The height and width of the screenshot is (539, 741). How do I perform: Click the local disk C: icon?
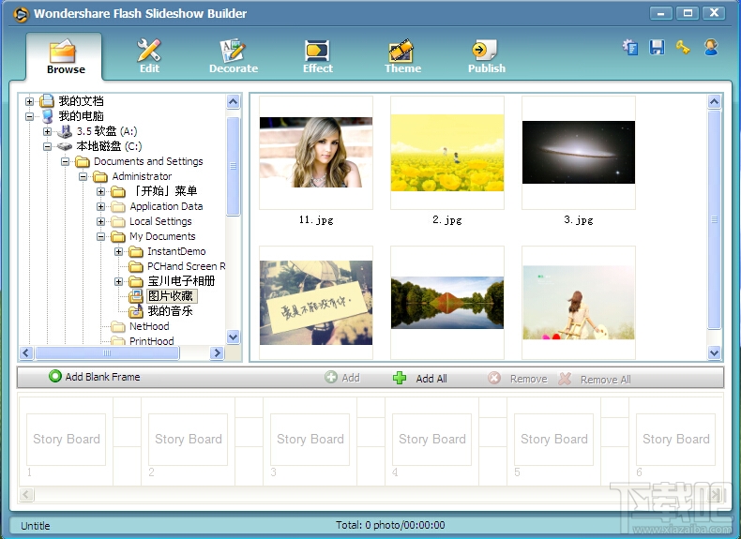click(x=65, y=146)
